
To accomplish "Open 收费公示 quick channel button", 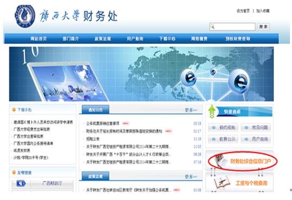I will point(223,139).
